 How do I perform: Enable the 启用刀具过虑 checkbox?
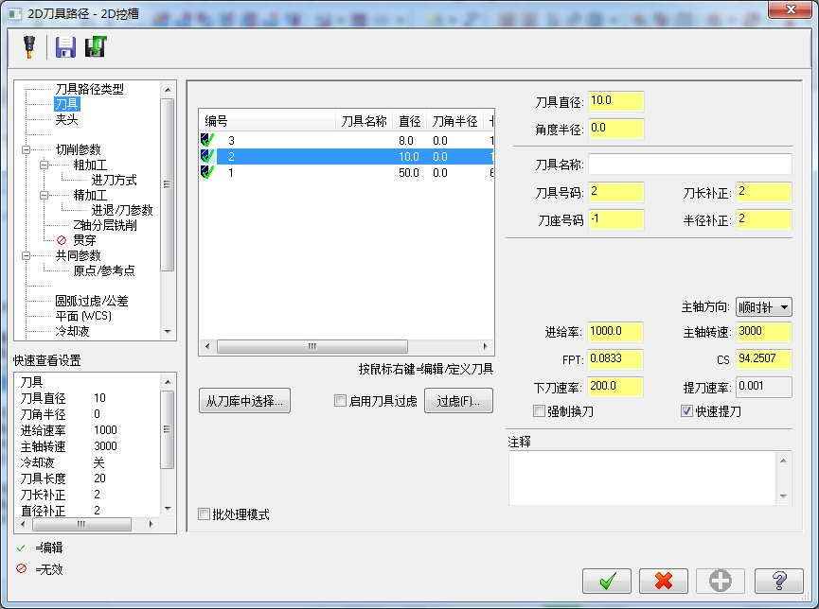(339, 400)
